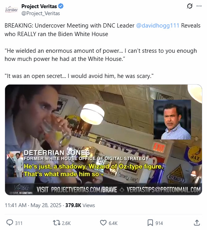The height and width of the screenshot is (230, 207).
Task: Click the 11:41 AM May 28 timestamp
Action: pyautogui.click(x=33, y=205)
